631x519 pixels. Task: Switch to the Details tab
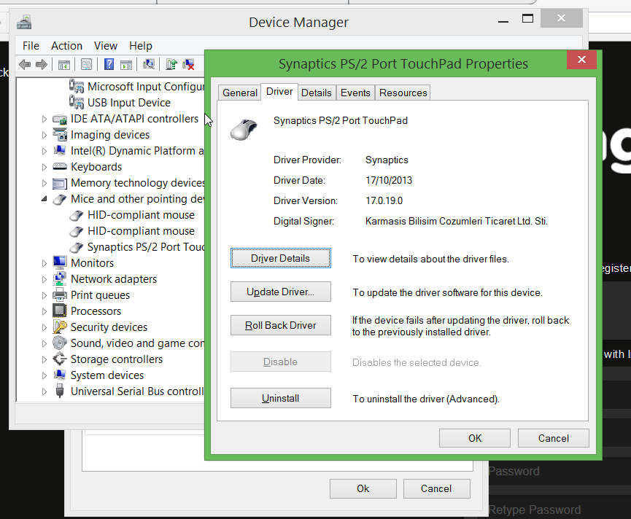317,93
